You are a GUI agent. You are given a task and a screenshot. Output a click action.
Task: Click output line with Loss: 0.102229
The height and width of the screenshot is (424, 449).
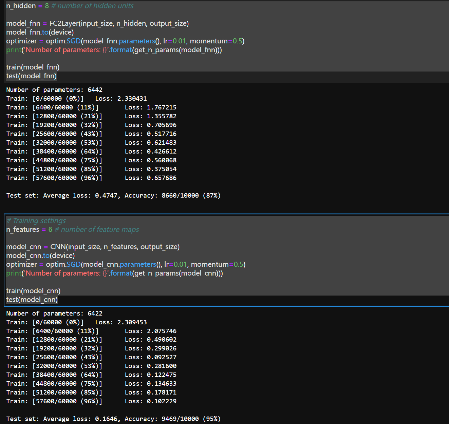click(x=91, y=401)
